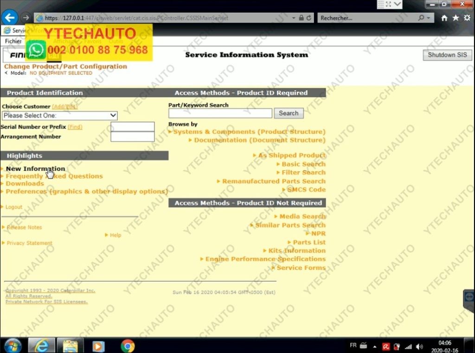
Task: Click the on-screen keyboard tray icon
Action: pos(364,345)
